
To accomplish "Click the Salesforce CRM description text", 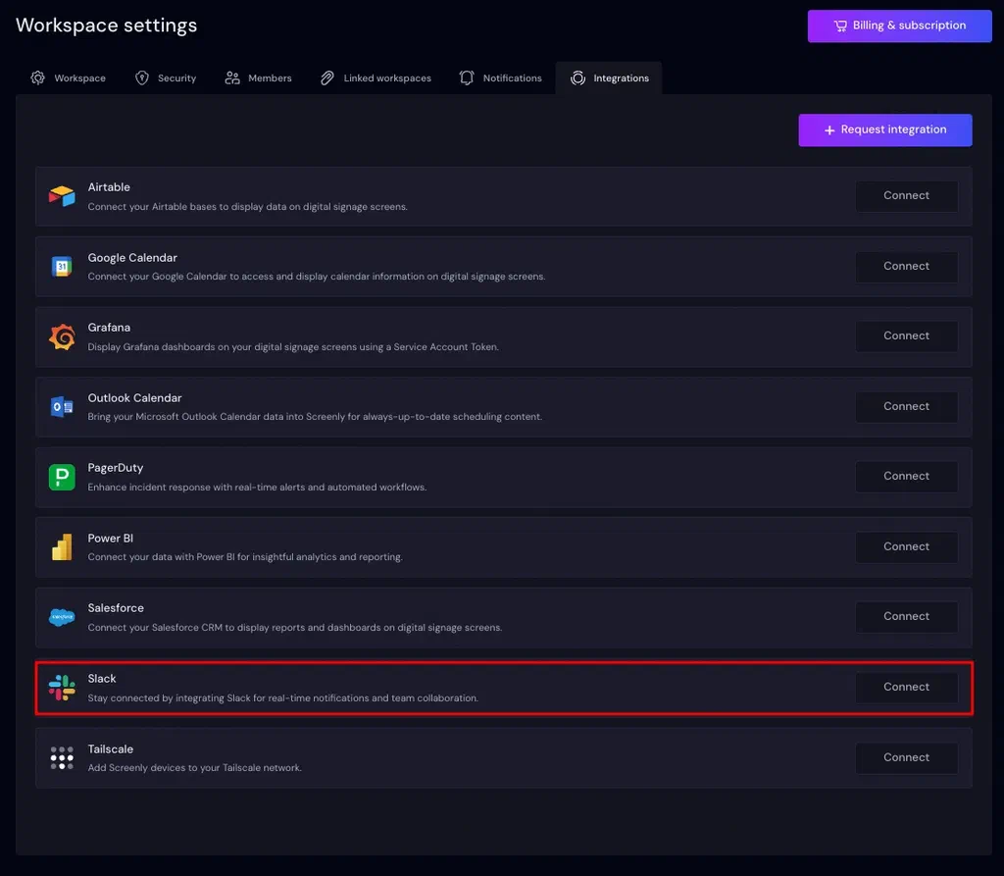I will (x=294, y=628).
